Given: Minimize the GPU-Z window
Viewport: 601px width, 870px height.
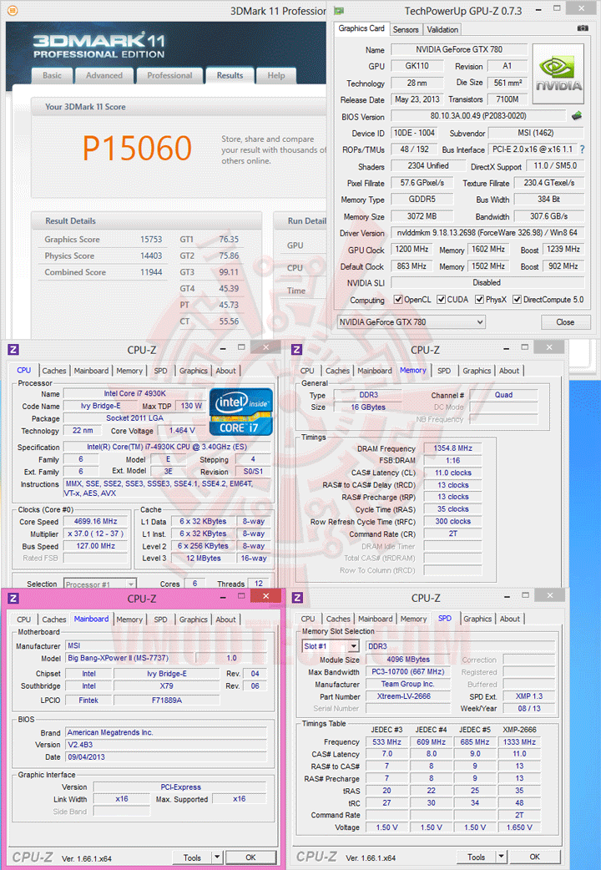Looking at the screenshot, I should [539, 9].
